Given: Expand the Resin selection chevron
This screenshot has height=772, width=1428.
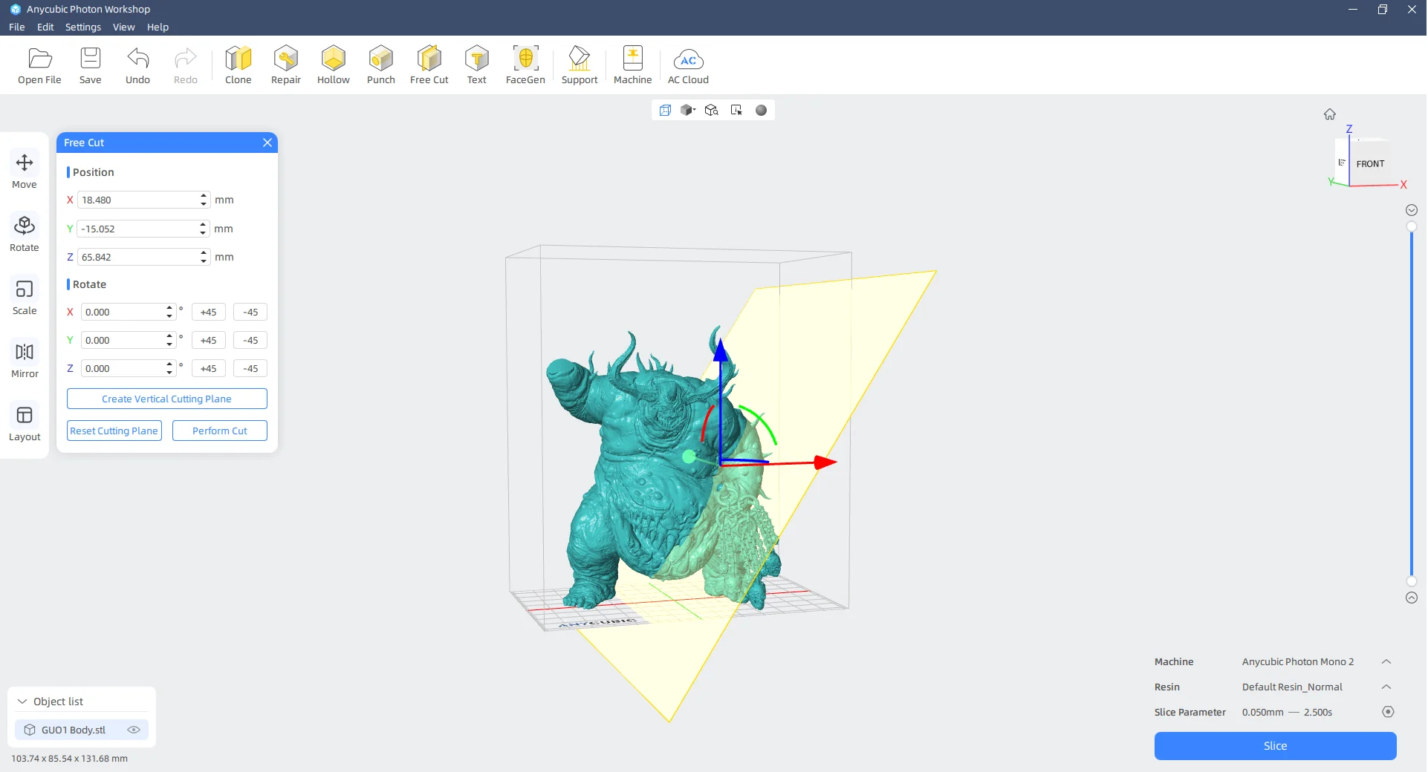Looking at the screenshot, I should (x=1386, y=687).
